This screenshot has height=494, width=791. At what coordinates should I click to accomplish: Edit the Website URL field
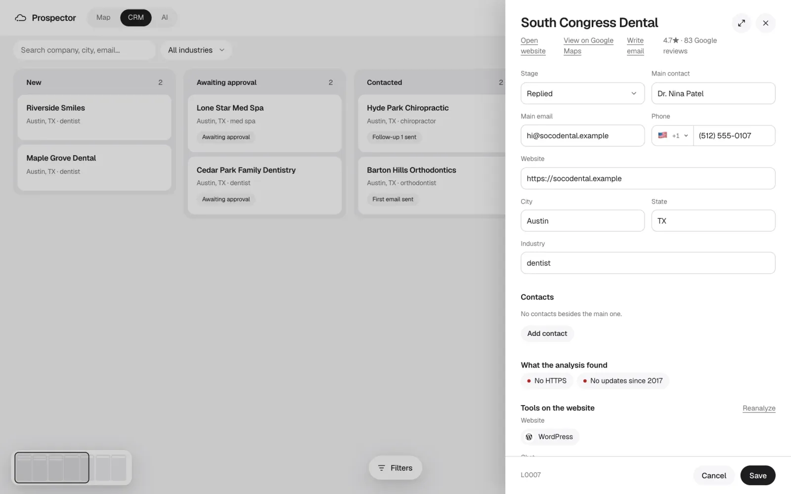(x=648, y=178)
